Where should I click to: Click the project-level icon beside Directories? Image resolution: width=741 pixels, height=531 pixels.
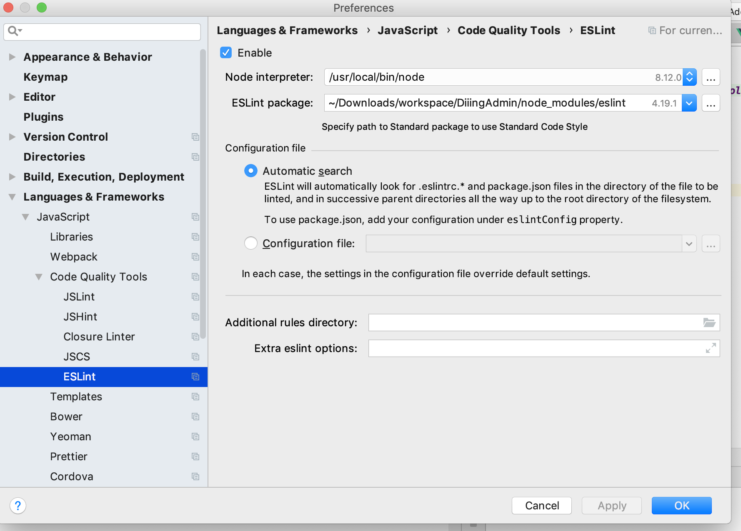point(195,157)
